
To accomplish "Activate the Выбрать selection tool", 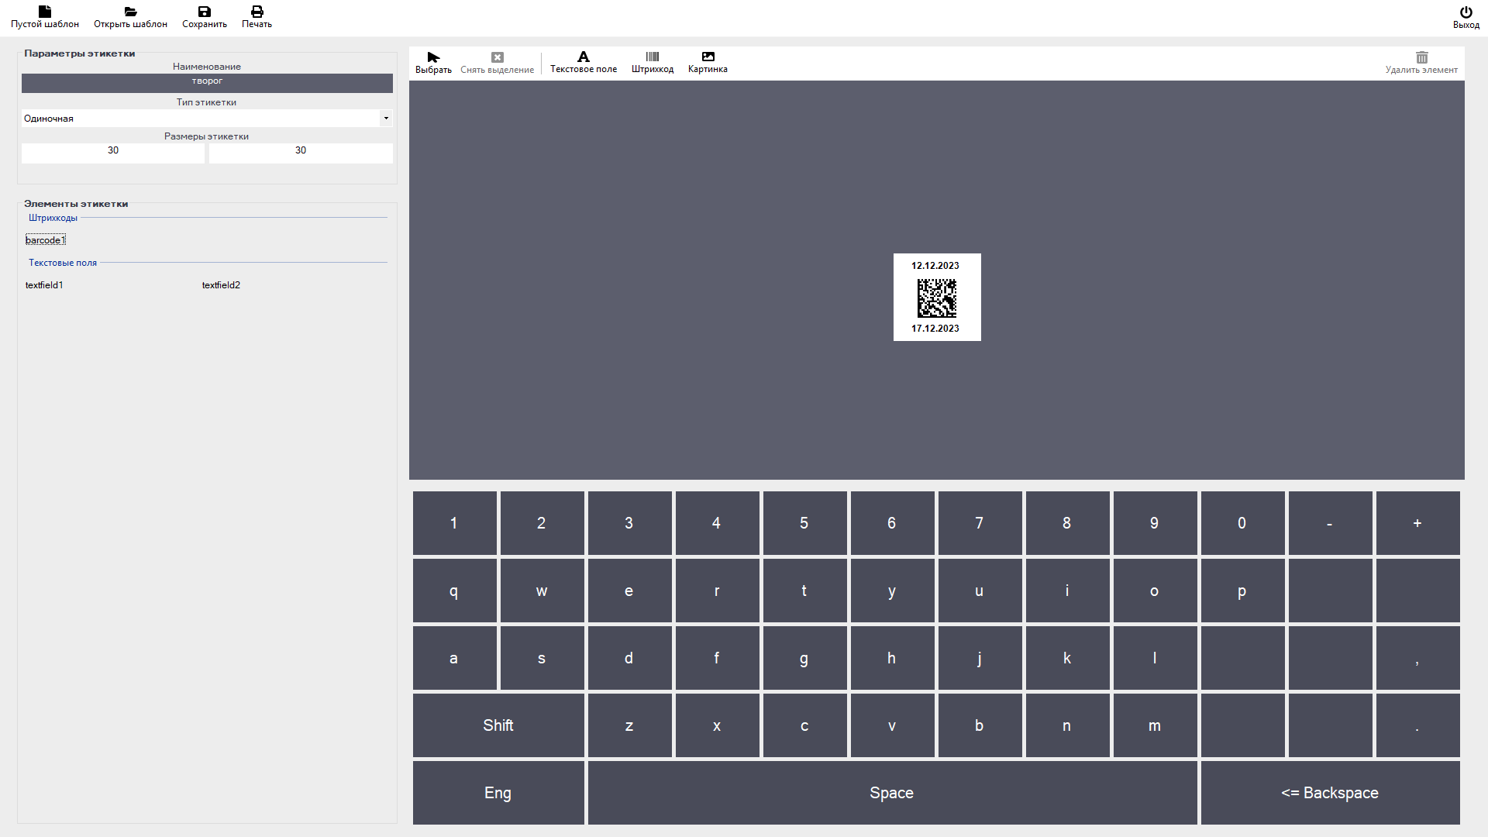I will [433, 63].
